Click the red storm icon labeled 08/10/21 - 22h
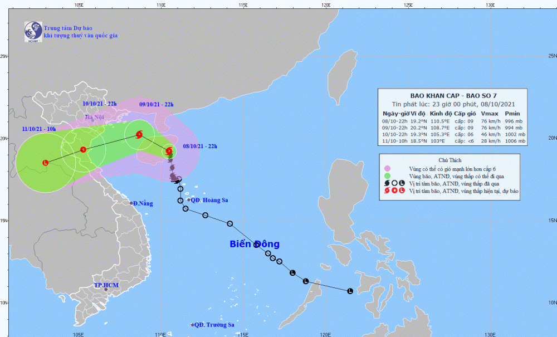Viewport: 557px width, 337px height. (x=168, y=151)
